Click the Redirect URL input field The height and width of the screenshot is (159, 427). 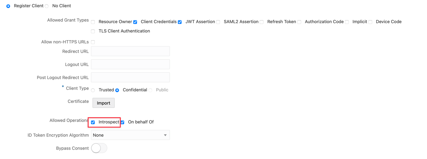tap(130, 51)
